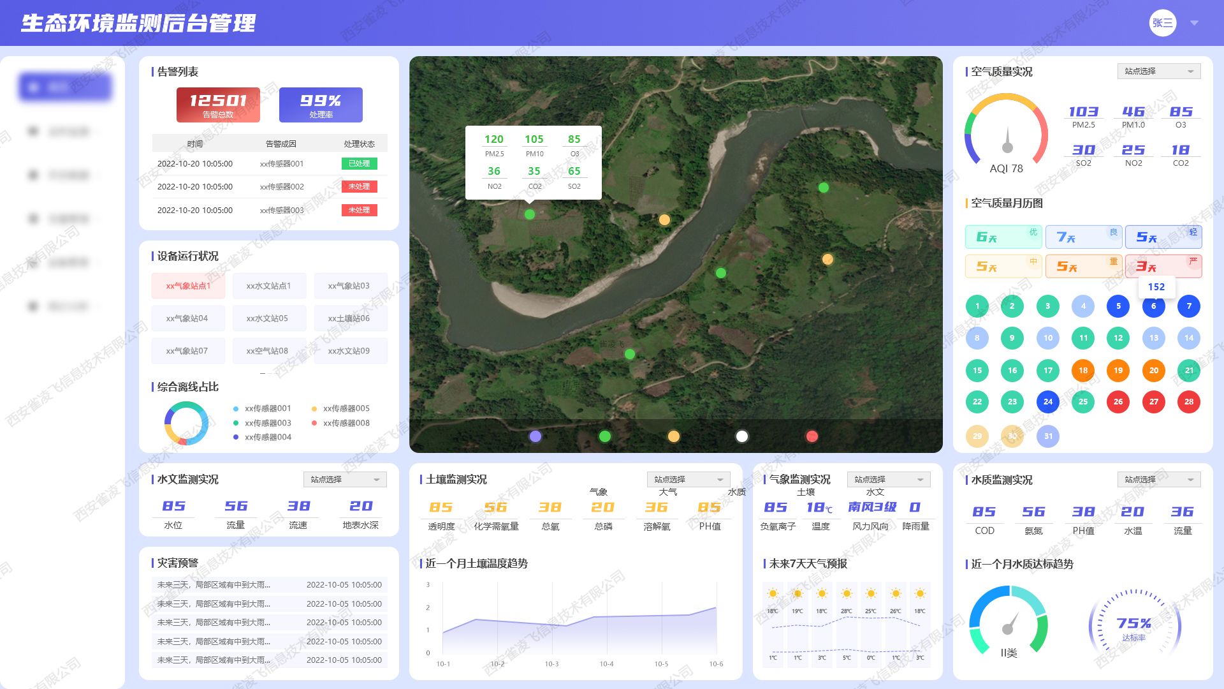Screen dimensions: 1224x689
Task: Click green map marker under the data popup
Action: pos(529,214)
